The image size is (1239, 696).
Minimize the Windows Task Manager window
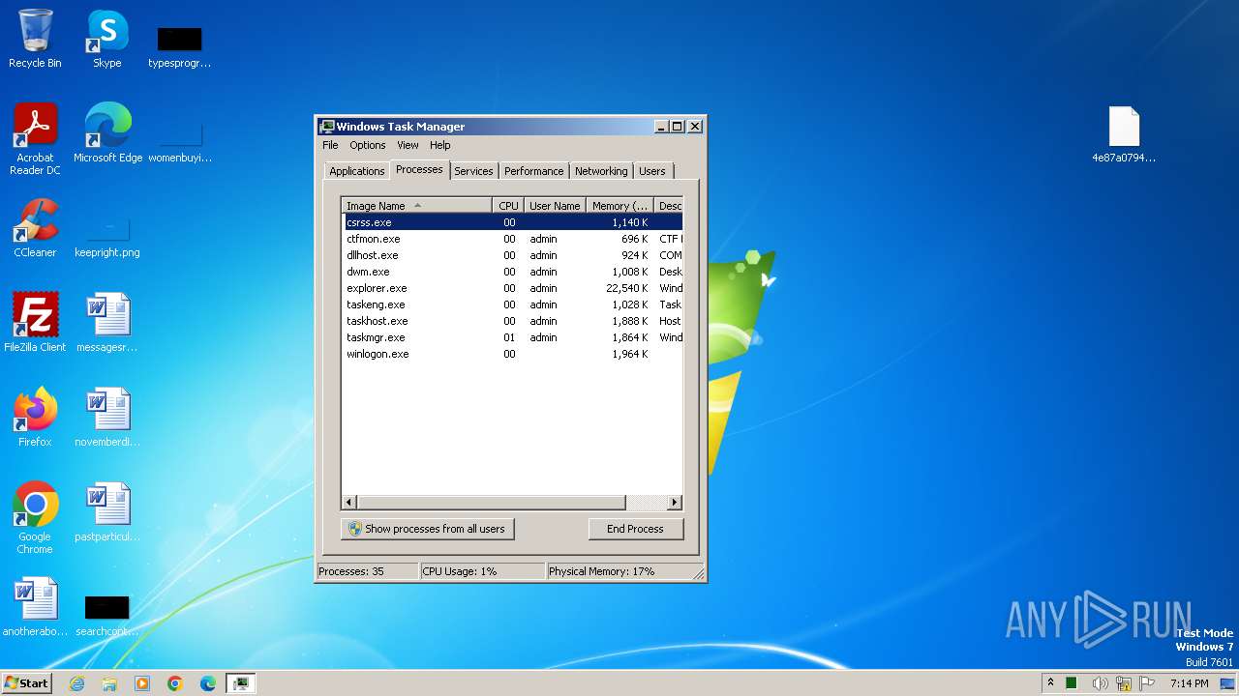pos(661,127)
